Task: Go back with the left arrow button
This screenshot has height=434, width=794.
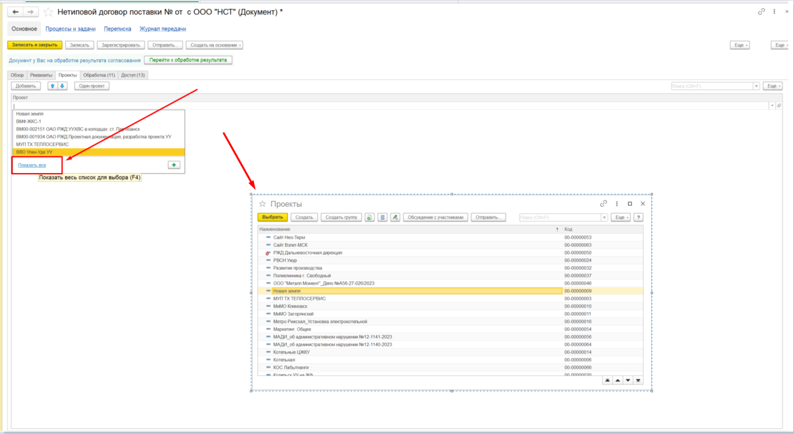Action: pos(15,12)
